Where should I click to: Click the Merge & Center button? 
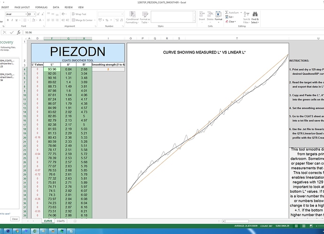[83, 20]
